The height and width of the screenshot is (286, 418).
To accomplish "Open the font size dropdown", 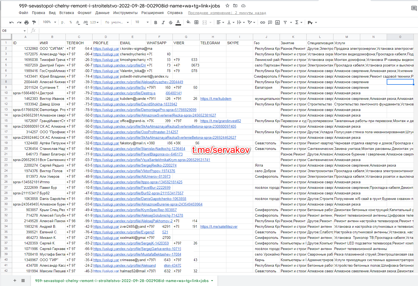I will pyautogui.click(x=142, y=22).
